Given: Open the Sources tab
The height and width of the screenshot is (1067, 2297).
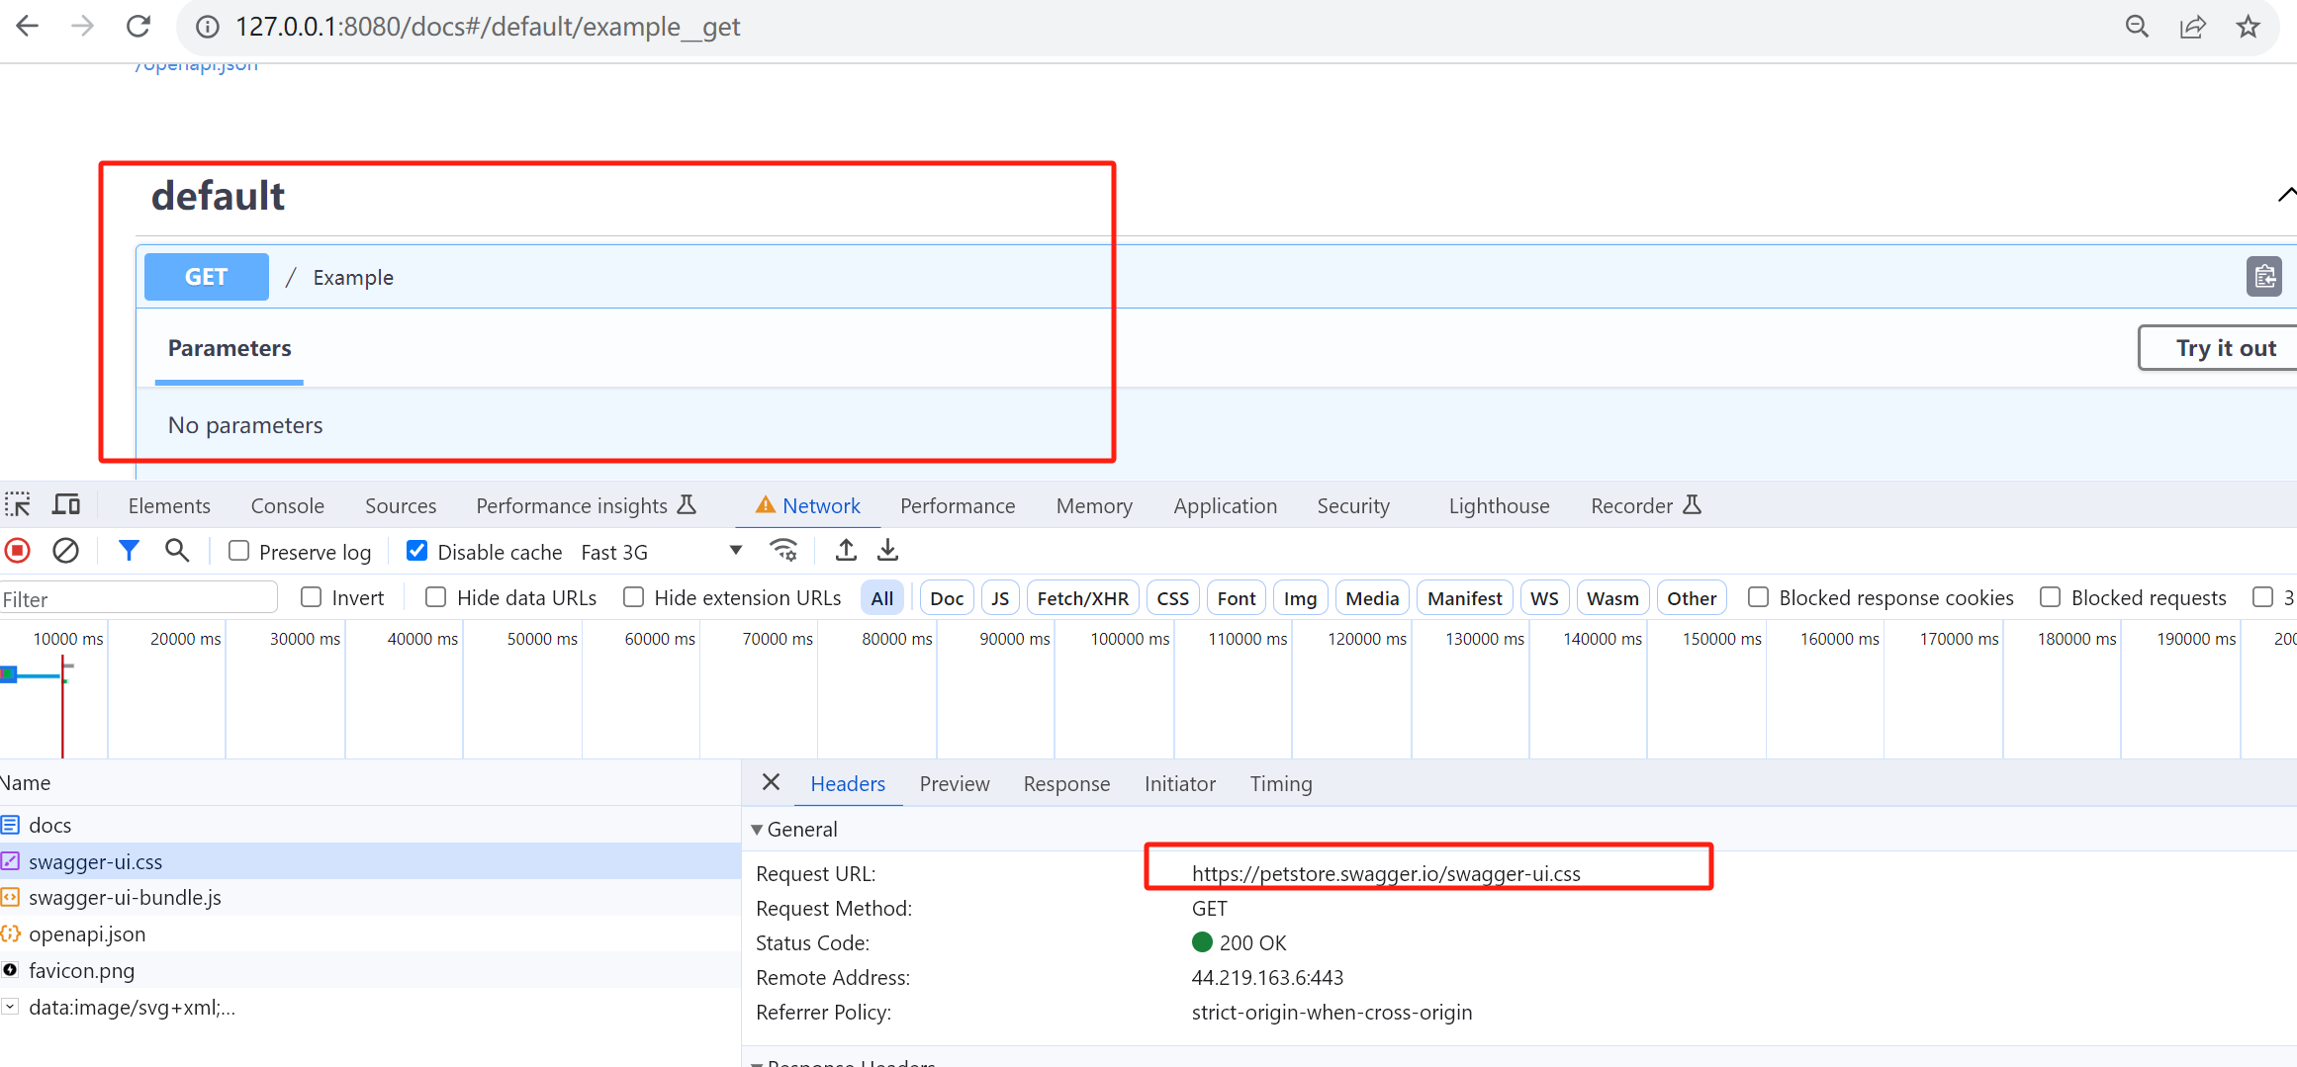Looking at the screenshot, I should [x=401, y=505].
